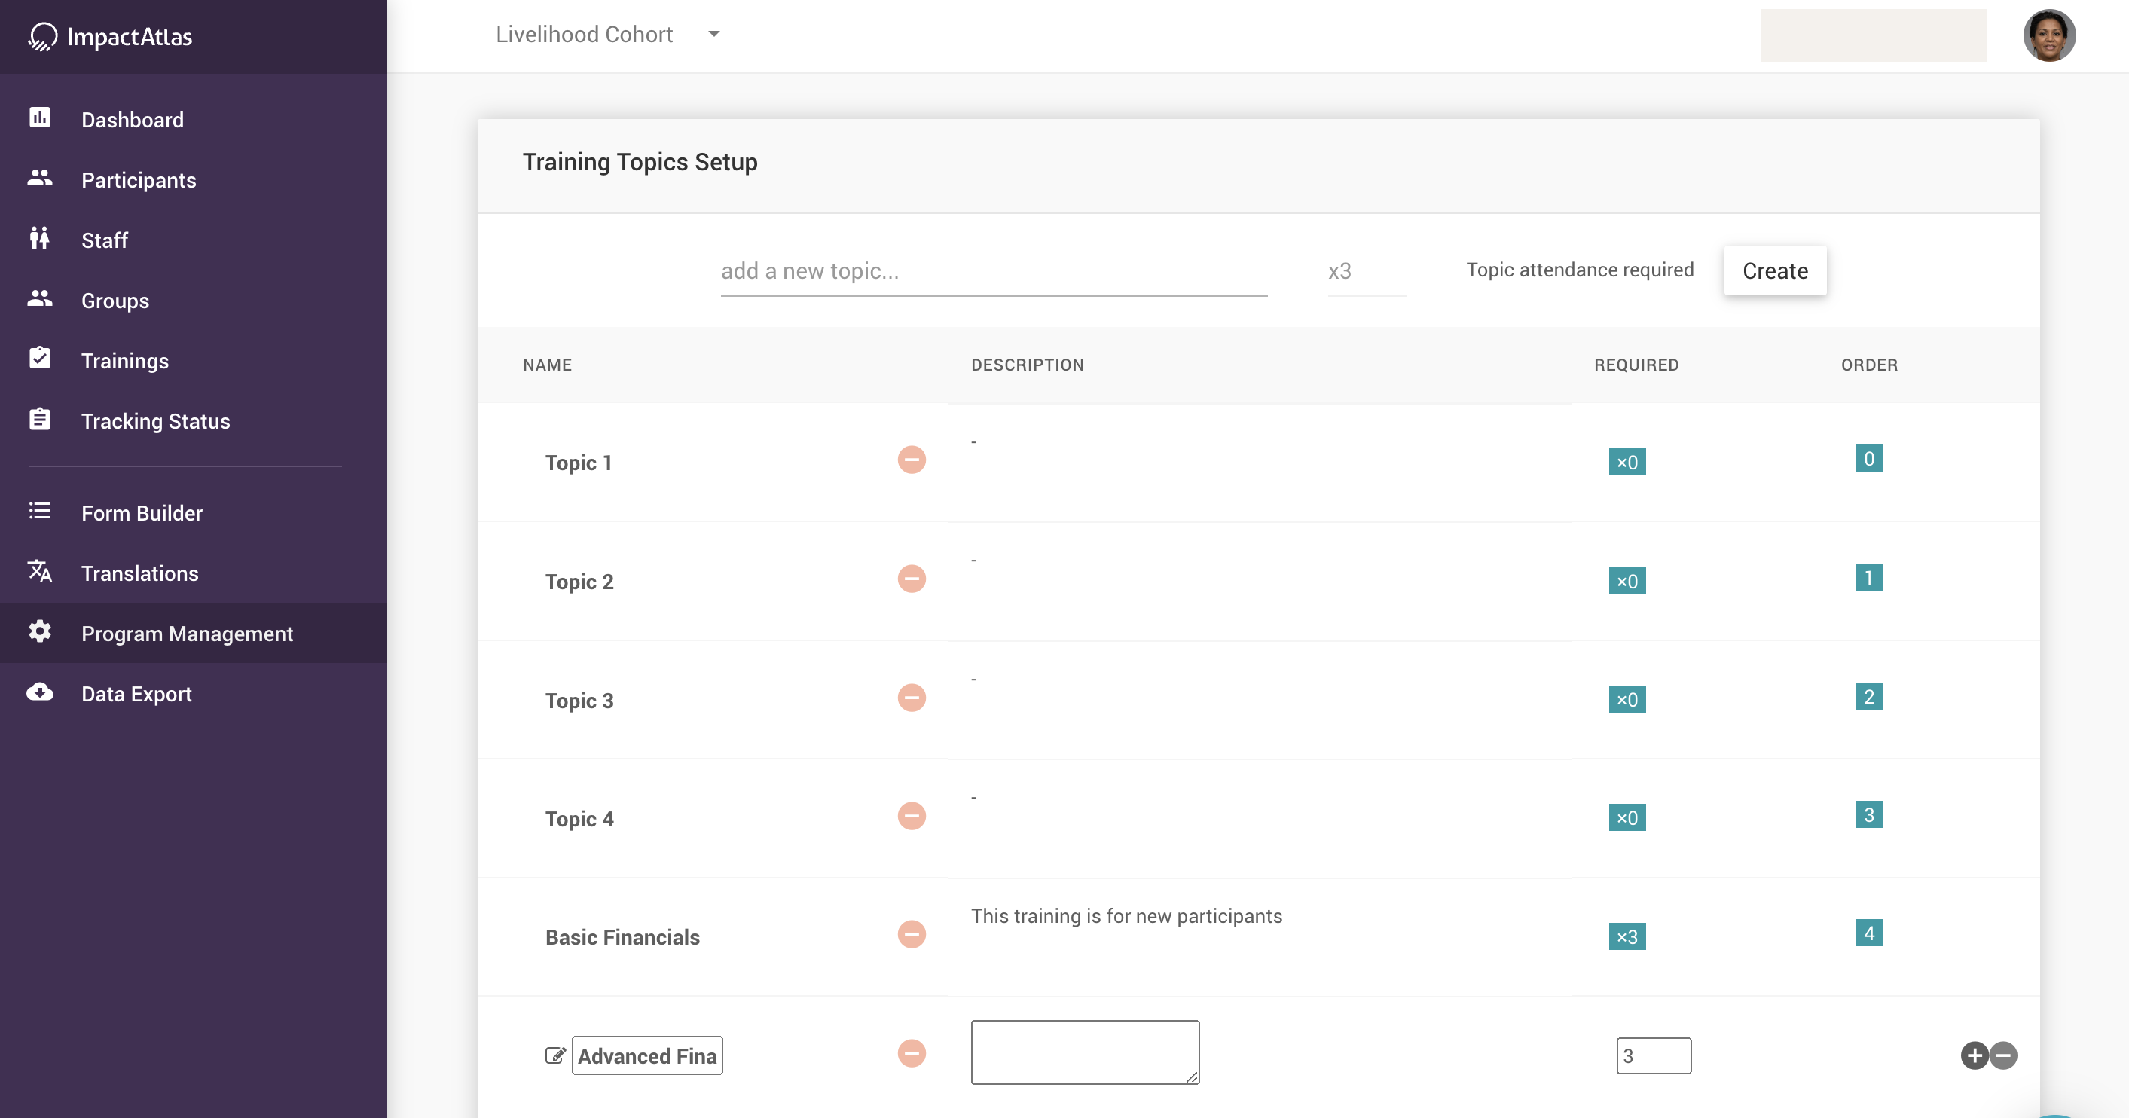Viewport: 2129px width, 1118px height.
Task: Go to Form Builder in the sidebar
Action: [x=142, y=513]
